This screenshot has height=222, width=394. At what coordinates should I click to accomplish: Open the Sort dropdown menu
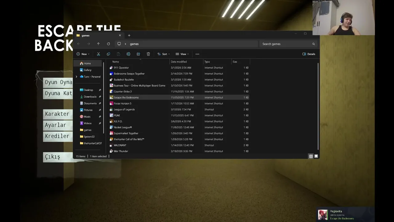coord(163,54)
